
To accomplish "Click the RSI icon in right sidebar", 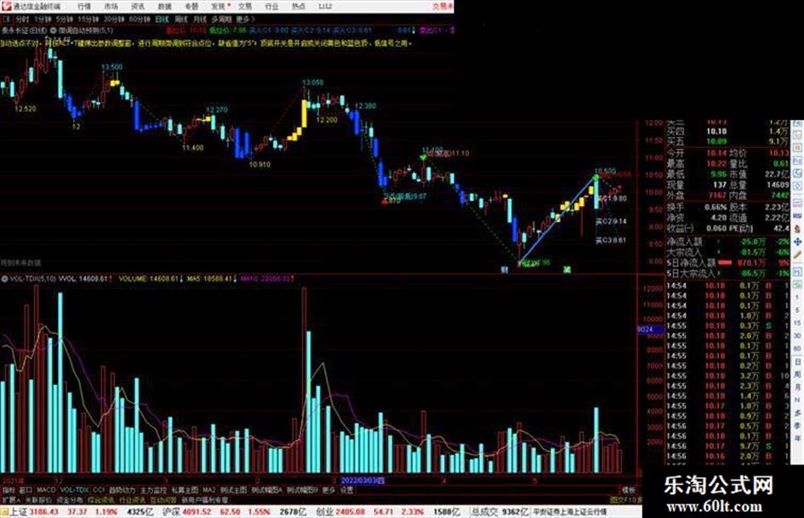I will (797, 215).
